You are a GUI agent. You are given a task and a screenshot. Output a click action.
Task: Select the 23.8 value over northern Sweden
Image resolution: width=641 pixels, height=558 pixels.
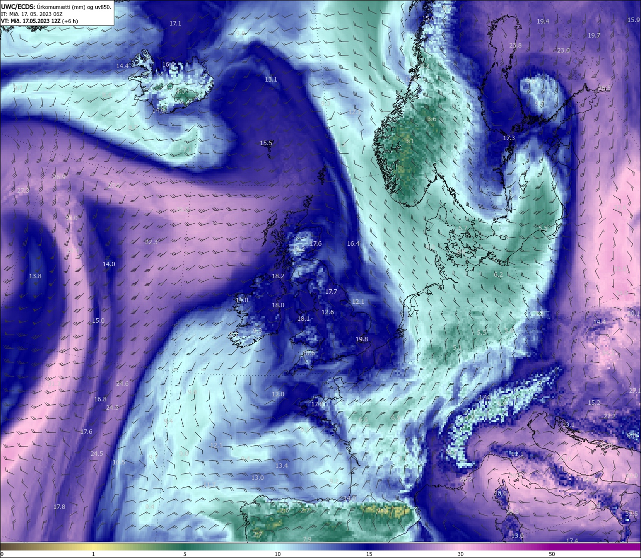coord(515,46)
